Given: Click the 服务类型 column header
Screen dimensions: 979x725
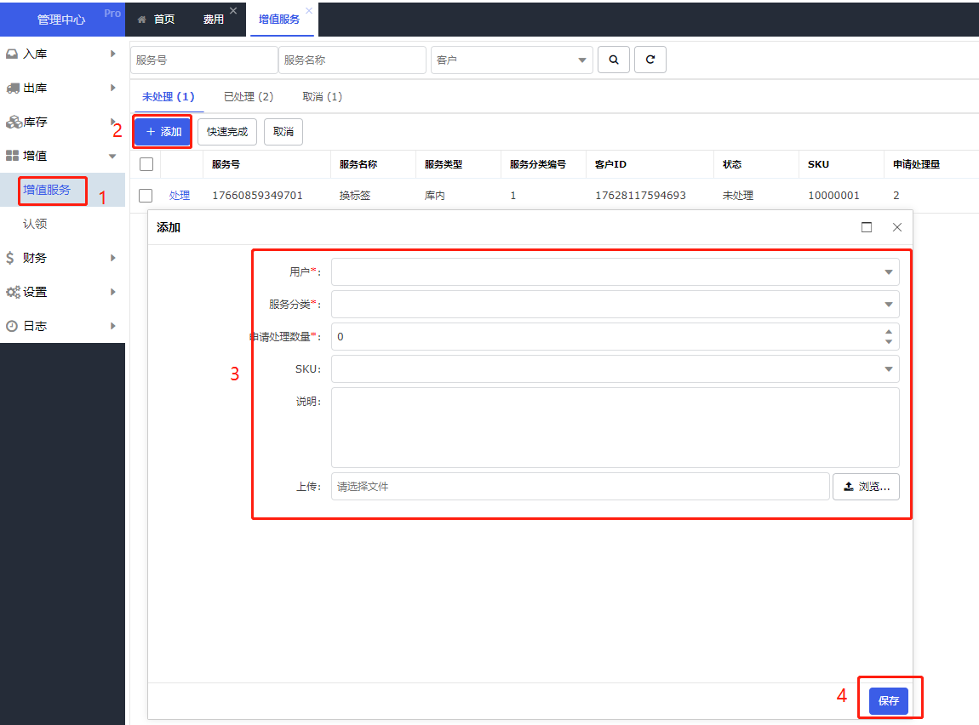Looking at the screenshot, I should pos(444,164).
